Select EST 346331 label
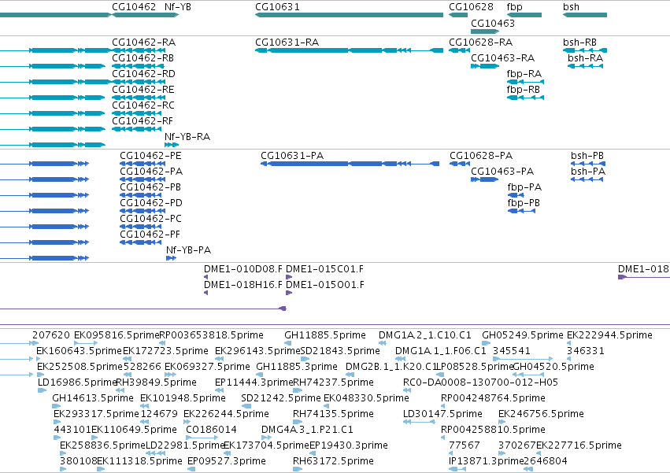670x473 pixels. pos(586,351)
